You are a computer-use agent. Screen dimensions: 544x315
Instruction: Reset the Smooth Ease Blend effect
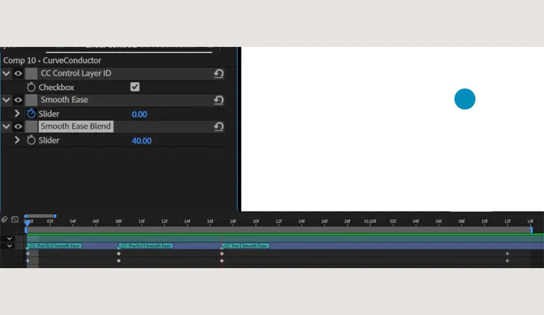click(219, 127)
